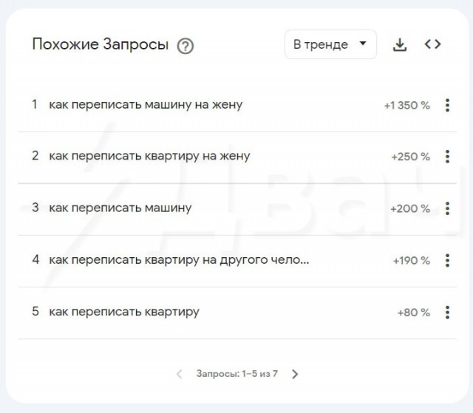Open three-dot menu for как переписать квартиру
The image size is (473, 413).
(x=447, y=312)
